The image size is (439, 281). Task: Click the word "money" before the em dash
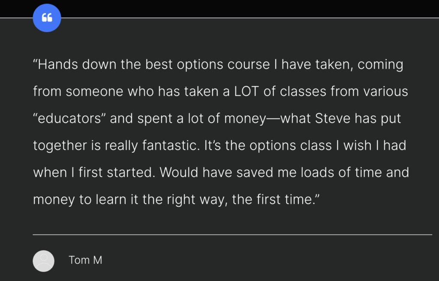(245, 119)
